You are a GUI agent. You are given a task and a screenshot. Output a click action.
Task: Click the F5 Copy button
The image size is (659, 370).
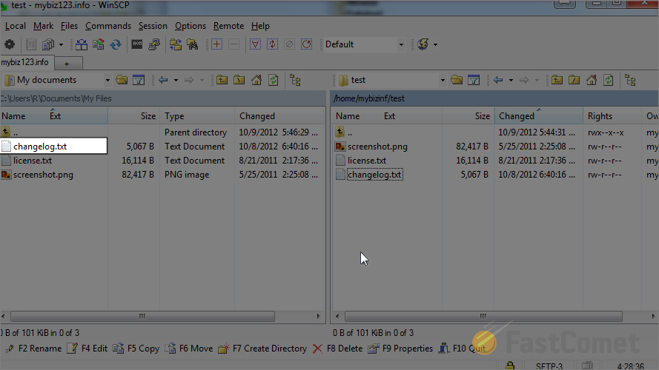136,349
